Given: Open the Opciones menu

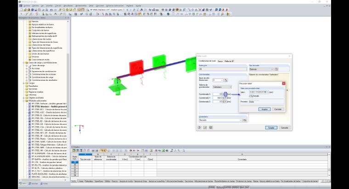Looking at the screenshot, I should (100, 6).
